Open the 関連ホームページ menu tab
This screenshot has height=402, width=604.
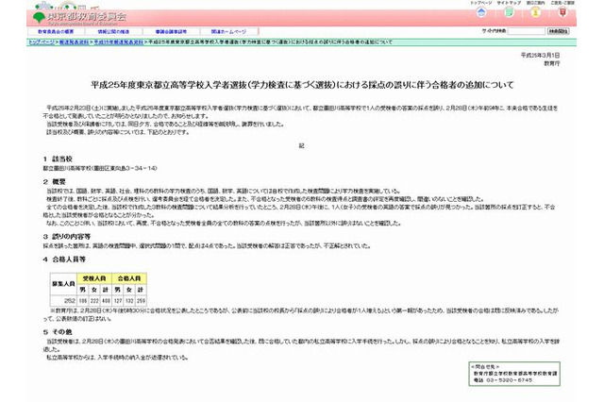228,31
